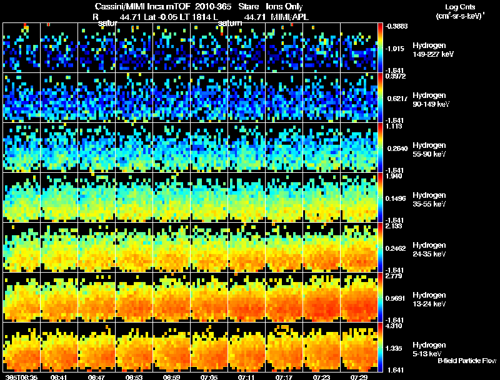Open the Hydrogen 149-227 keV panel at 06:35
This screenshot has height=380, width=500.
22,47
